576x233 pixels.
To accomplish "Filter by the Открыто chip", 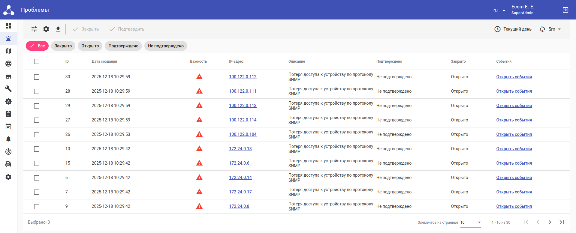I will pyautogui.click(x=90, y=46).
